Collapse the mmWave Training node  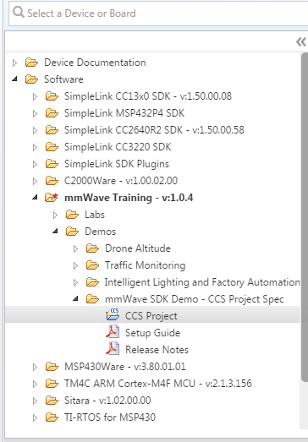(35, 198)
